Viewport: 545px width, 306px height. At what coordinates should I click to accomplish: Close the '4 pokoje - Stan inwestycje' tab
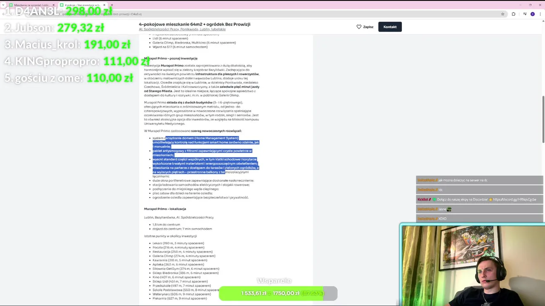click(x=104, y=5)
